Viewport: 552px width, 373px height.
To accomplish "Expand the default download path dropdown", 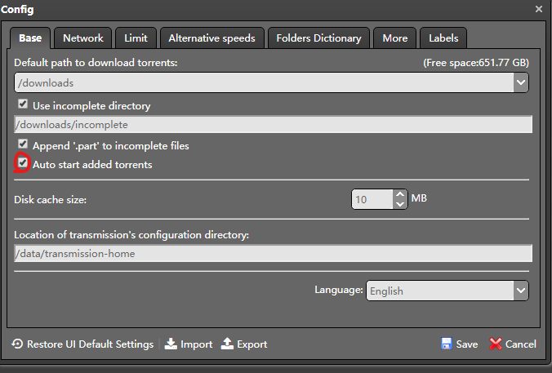I will [521, 82].
